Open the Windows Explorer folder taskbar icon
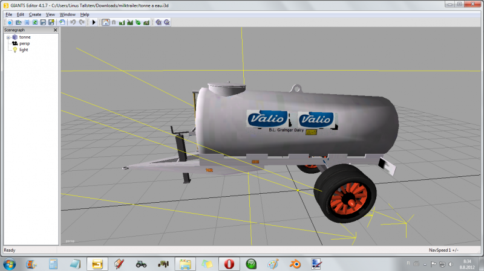Screen dimensions: 484x271 point(185,264)
